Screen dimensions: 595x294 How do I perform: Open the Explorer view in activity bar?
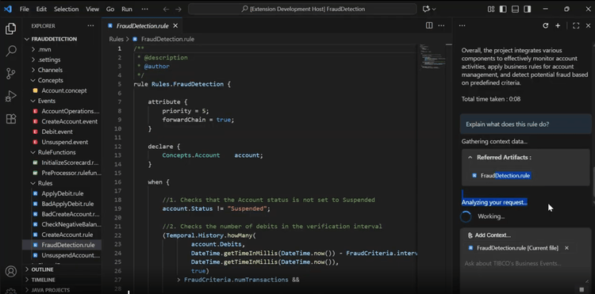(10, 29)
